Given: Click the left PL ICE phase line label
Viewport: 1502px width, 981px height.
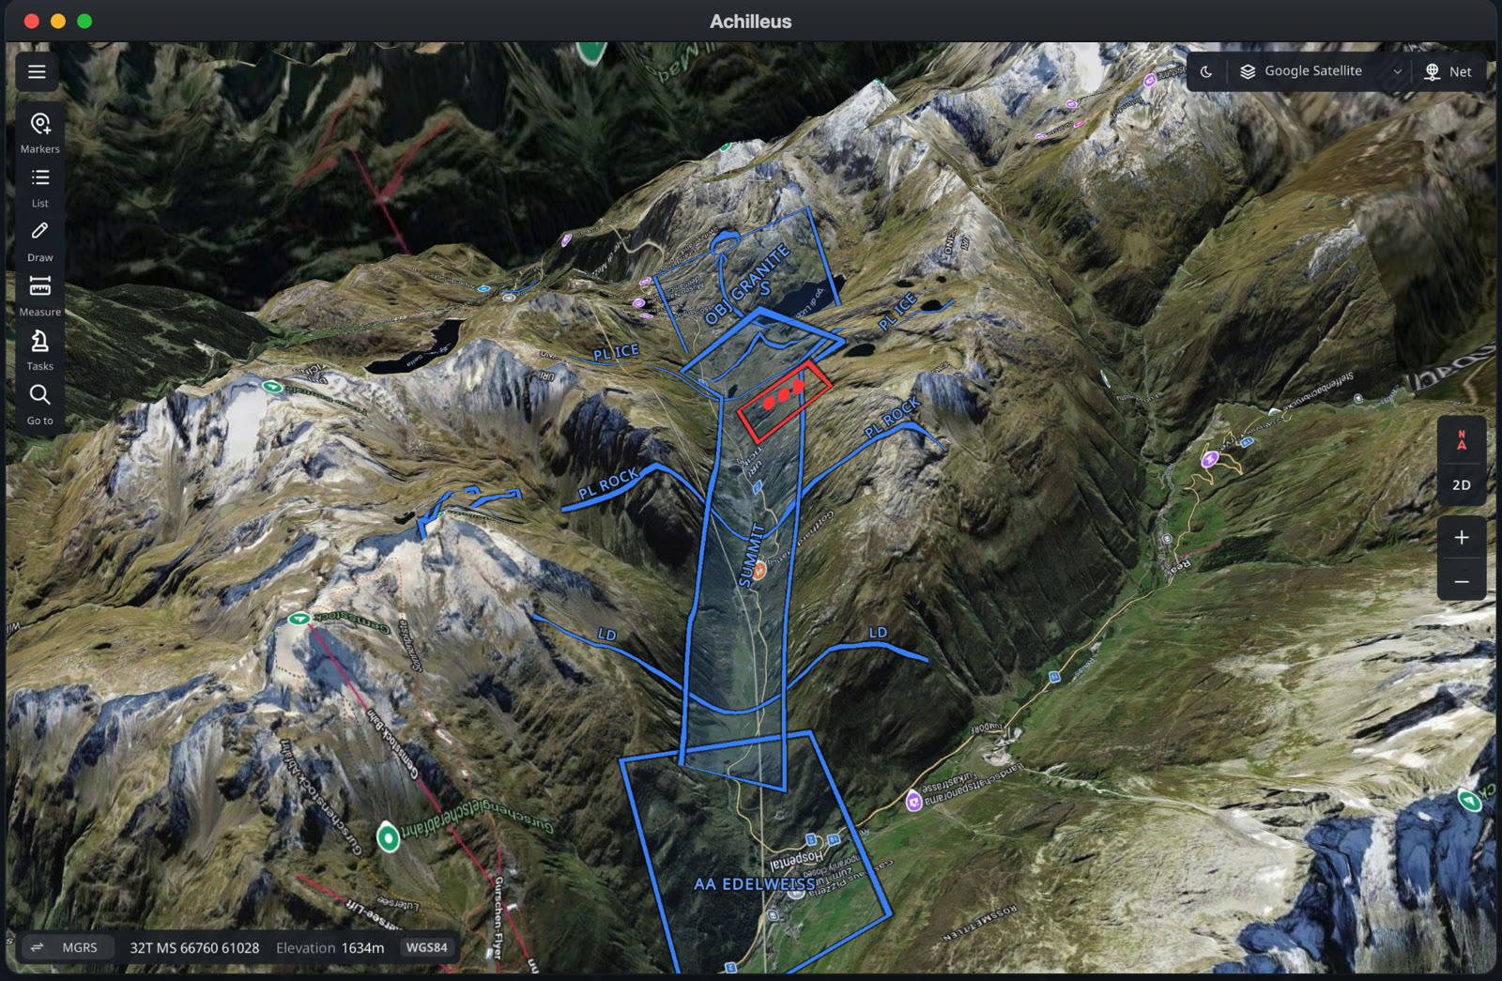Looking at the screenshot, I should point(616,352).
